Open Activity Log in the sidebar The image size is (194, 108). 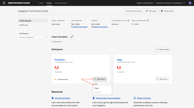pos(24,25)
